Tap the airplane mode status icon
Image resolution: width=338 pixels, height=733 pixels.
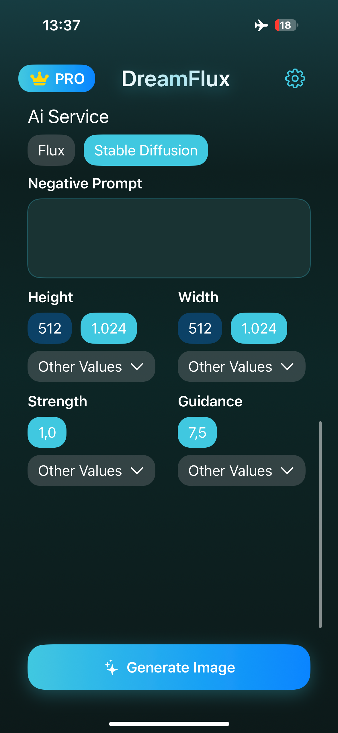pos(261,25)
